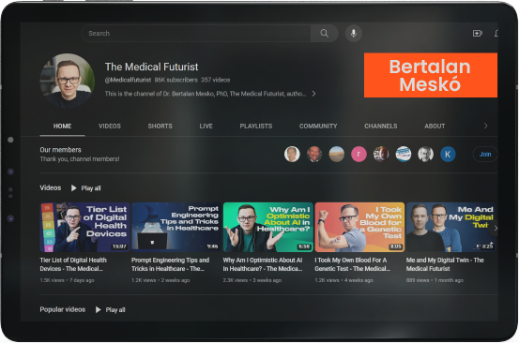Image resolution: width=519 pixels, height=343 pixels.
Task: Open the notifications bell icon
Action: (x=496, y=34)
